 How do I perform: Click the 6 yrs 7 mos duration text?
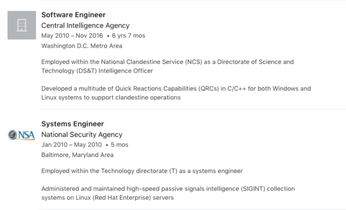pos(128,35)
